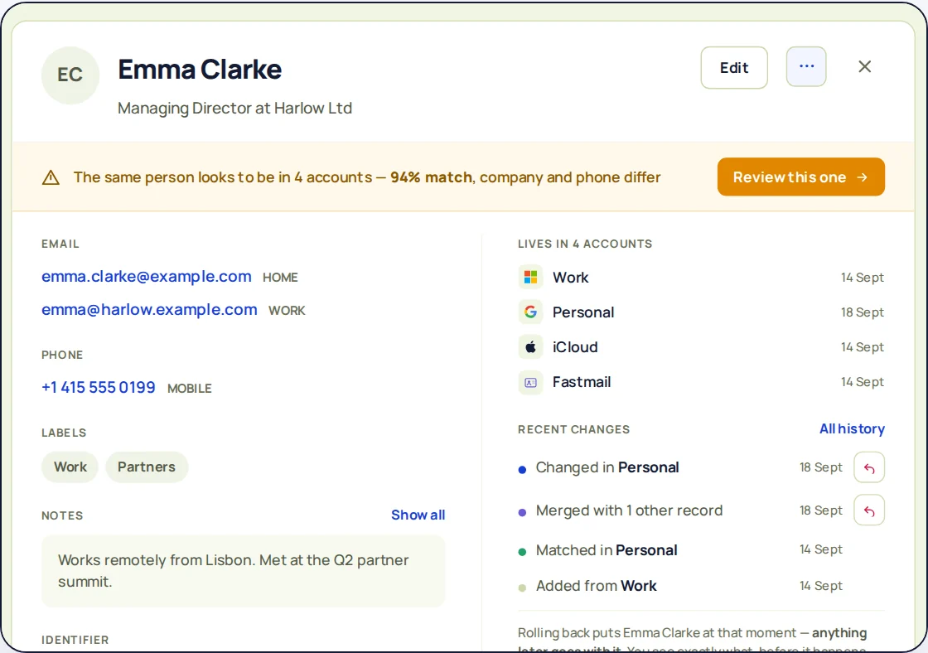The image size is (928, 653).
Task: Click the pale dot for Added from Work
Action: tap(522, 588)
